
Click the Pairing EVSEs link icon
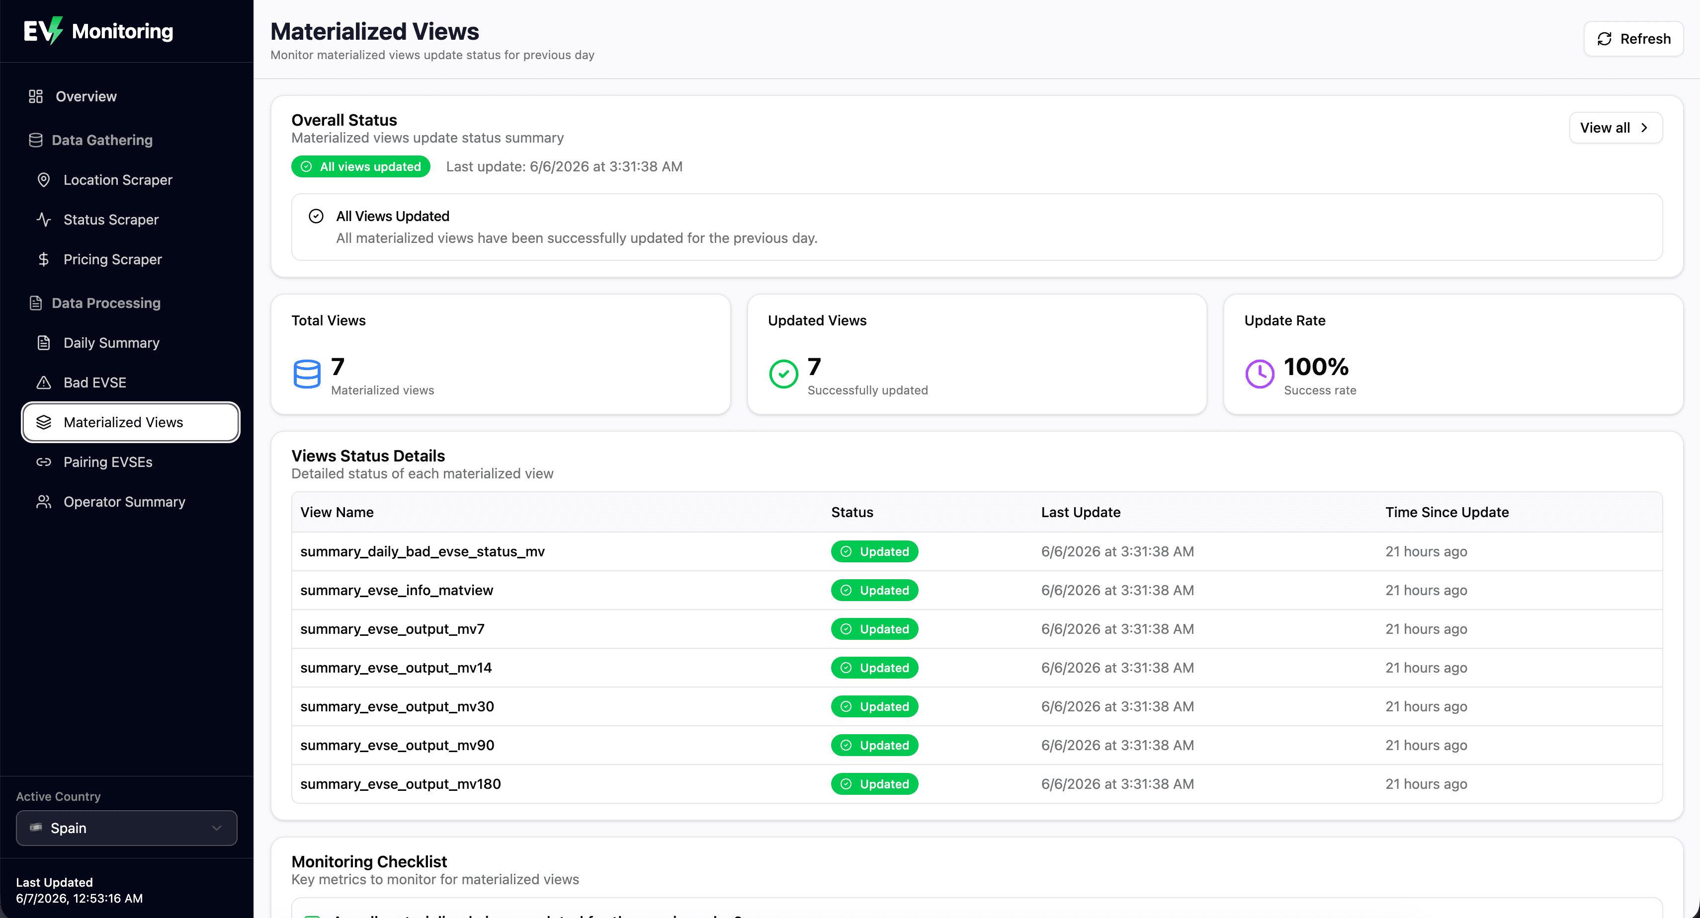(x=44, y=461)
